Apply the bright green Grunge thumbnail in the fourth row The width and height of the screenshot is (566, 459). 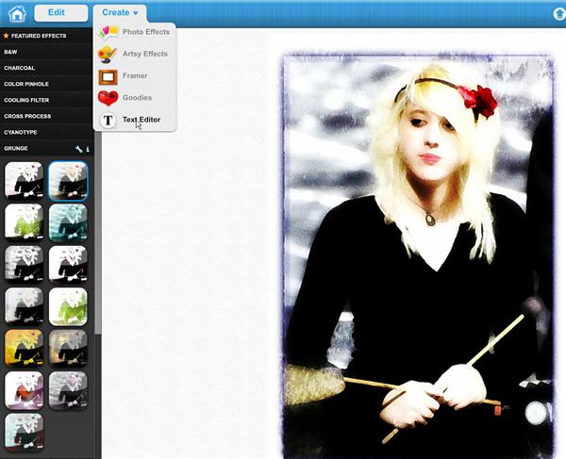pos(68,306)
